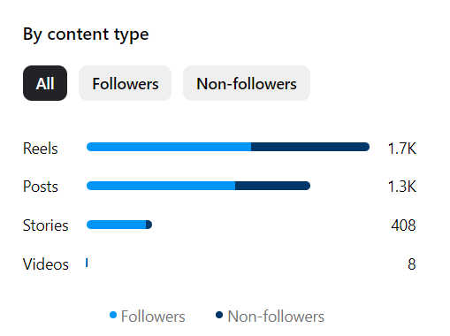Click the dark blue Non-followers legend dot
This screenshot has width=450, height=336.
point(219,315)
